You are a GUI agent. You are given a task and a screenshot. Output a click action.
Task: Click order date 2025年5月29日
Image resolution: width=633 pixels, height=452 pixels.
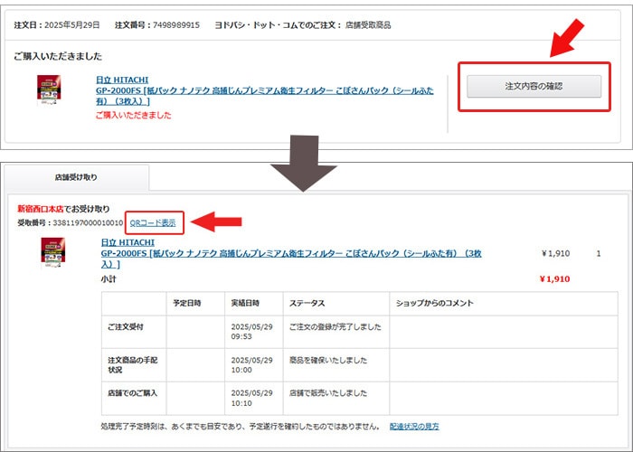click(71, 25)
